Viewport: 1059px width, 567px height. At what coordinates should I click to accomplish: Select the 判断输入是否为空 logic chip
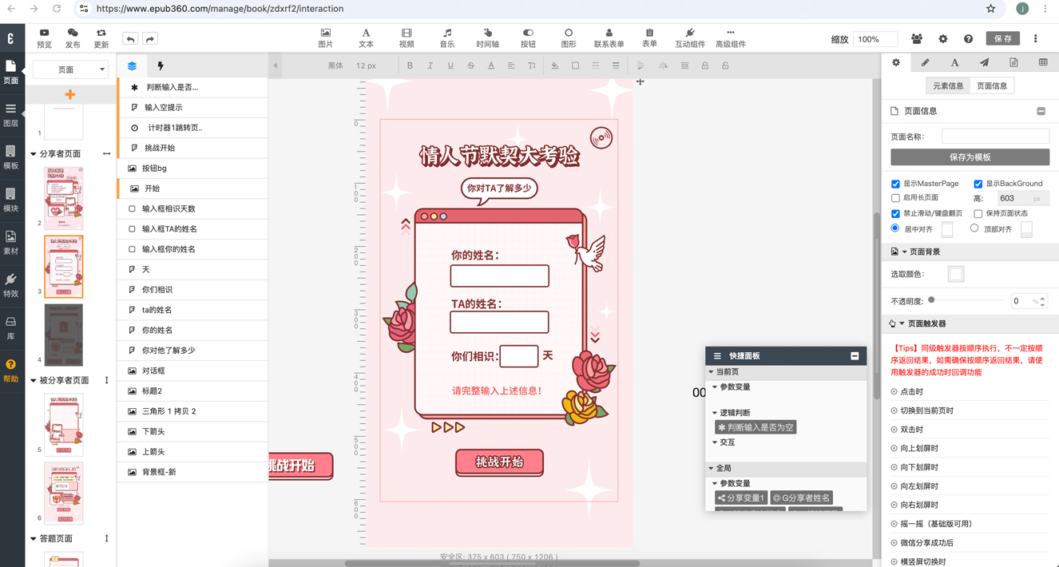(x=756, y=427)
